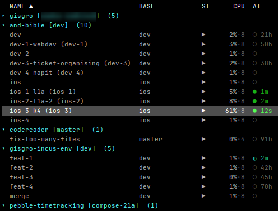The height and width of the screenshot is (211, 278).
Task: Expand the gisgro group
Action: 3,16
